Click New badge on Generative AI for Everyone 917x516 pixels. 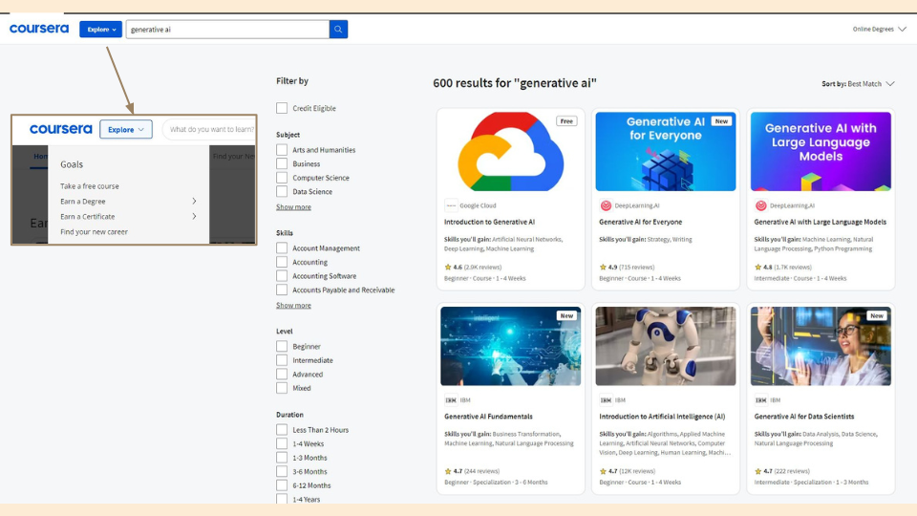(721, 121)
